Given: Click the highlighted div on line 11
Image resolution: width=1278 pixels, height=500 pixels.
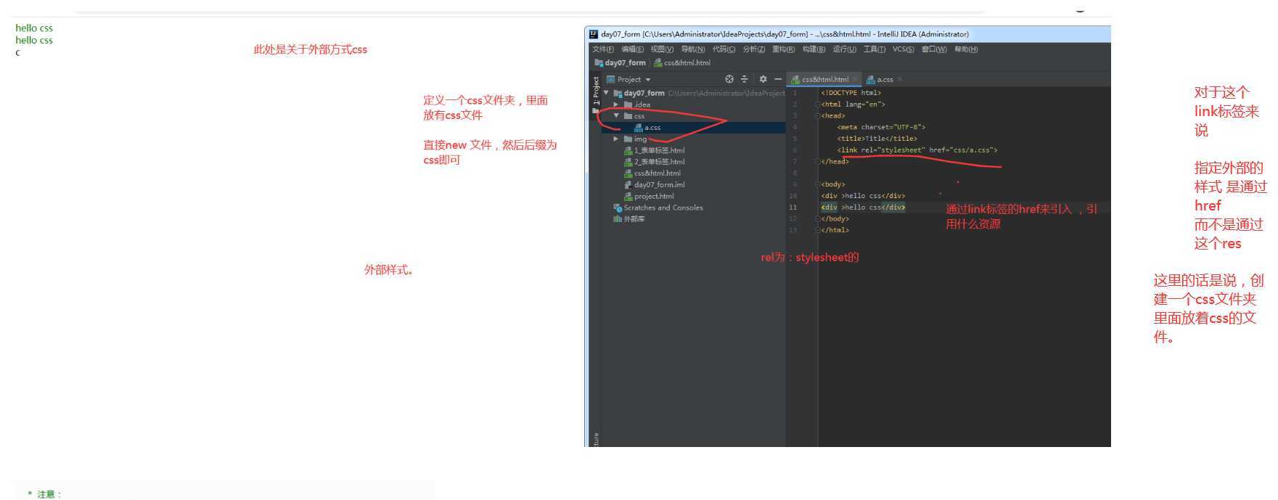Looking at the screenshot, I should (x=863, y=208).
